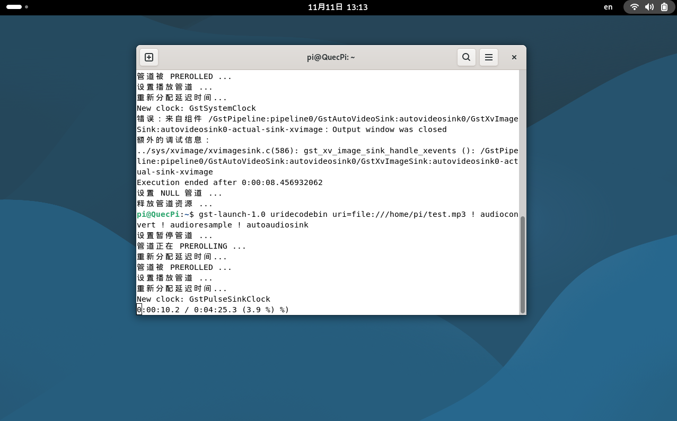Open the date and time calendar menu
This screenshot has width=677, height=421.
coord(338,7)
